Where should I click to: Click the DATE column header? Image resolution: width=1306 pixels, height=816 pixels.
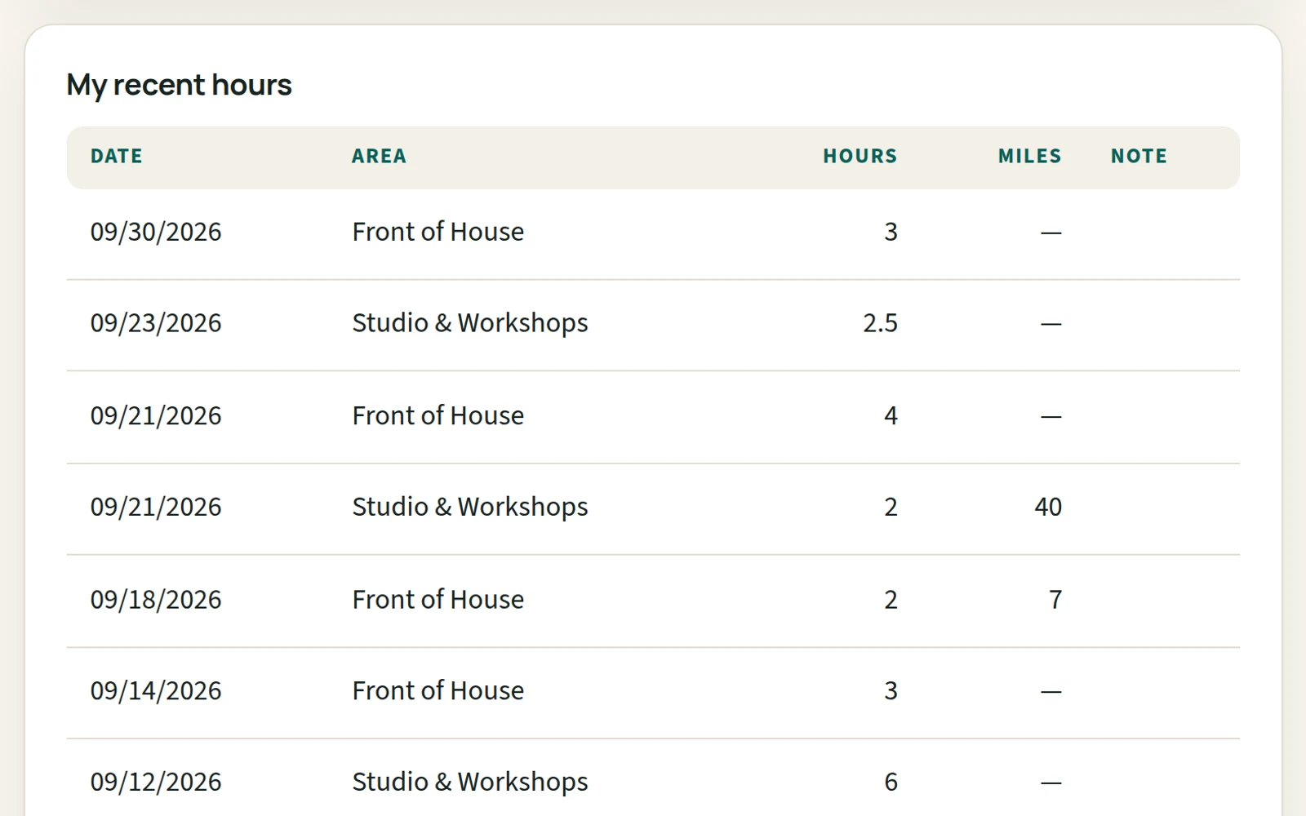(x=116, y=156)
